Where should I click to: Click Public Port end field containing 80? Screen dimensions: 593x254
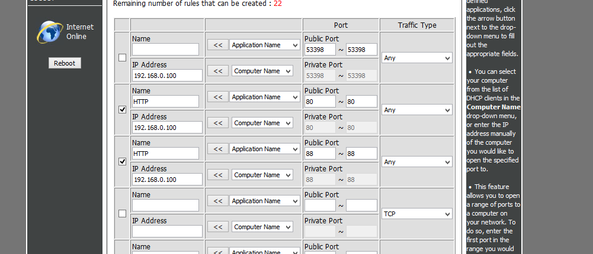pos(361,102)
